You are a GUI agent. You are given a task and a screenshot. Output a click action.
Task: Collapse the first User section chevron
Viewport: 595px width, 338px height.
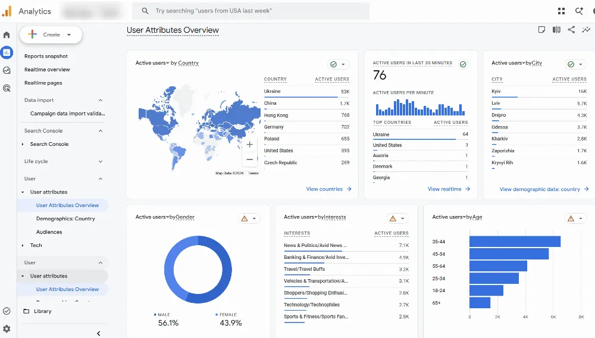tap(101, 179)
